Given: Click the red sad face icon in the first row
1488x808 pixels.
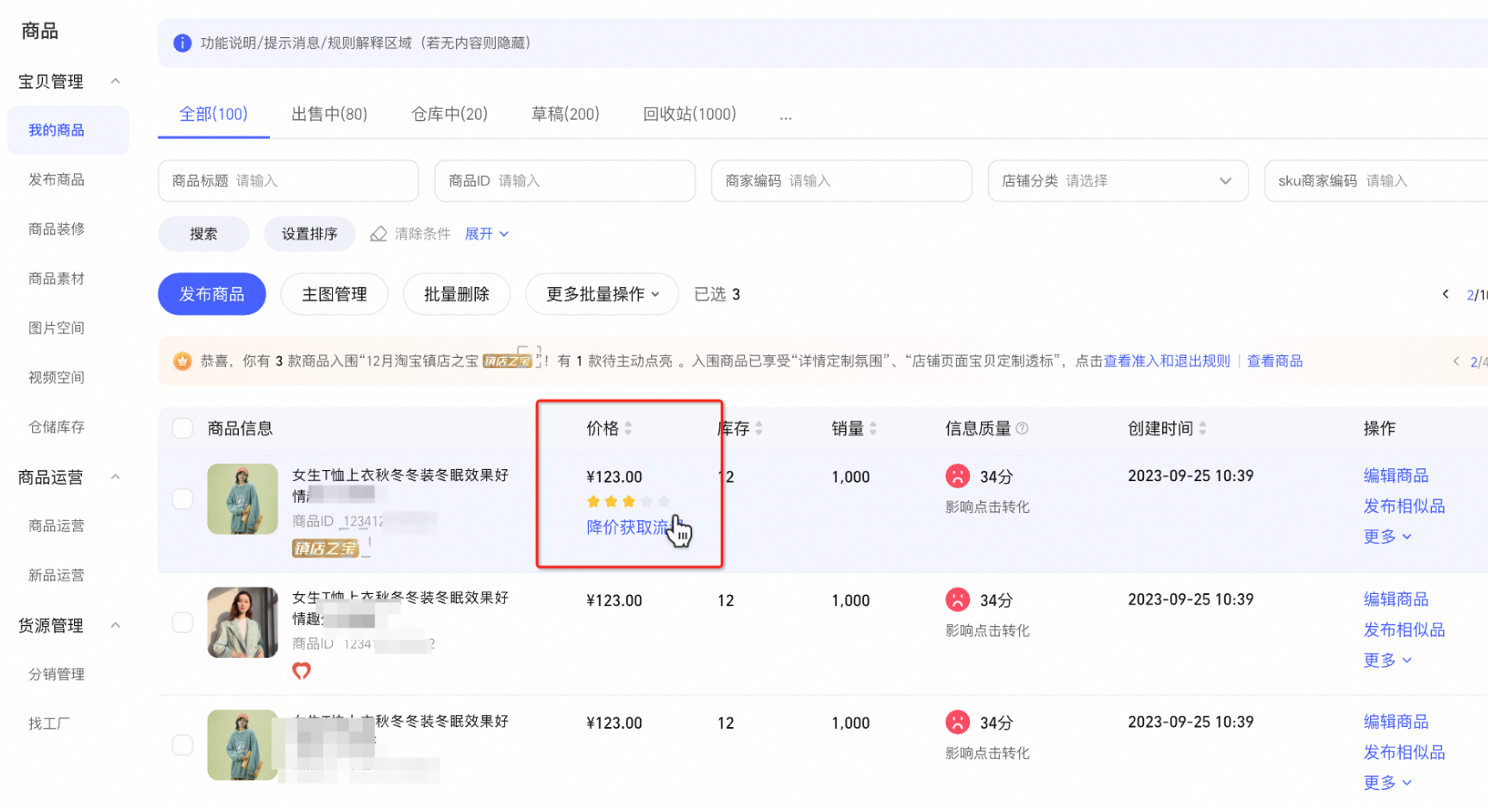Looking at the screenshot, I should [958, 476].
